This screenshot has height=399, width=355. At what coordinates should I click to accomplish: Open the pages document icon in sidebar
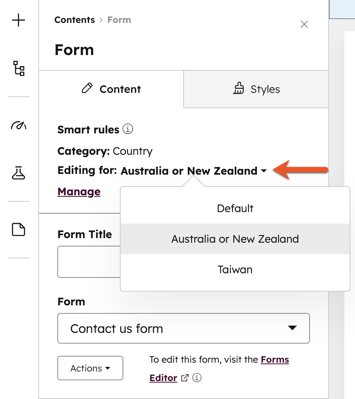pos(18,229)
